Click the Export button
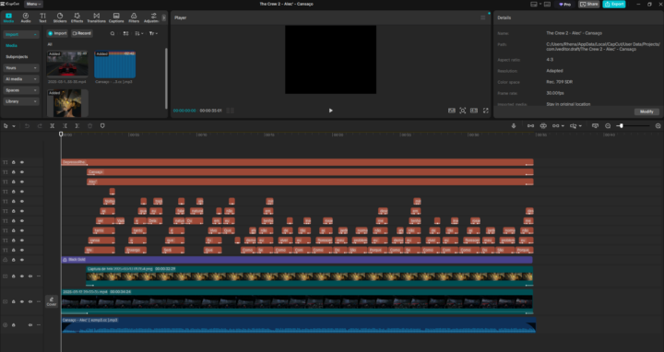The image size is (664, 352). coord(614,4)
